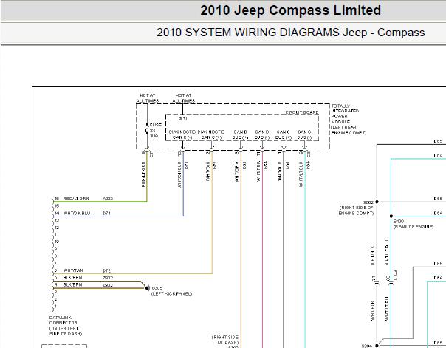Screen dimensions: 446x348
Task: Click the 'CAN B BUS (+)' label
Action: pyautogui.click(x=240, y=135)
